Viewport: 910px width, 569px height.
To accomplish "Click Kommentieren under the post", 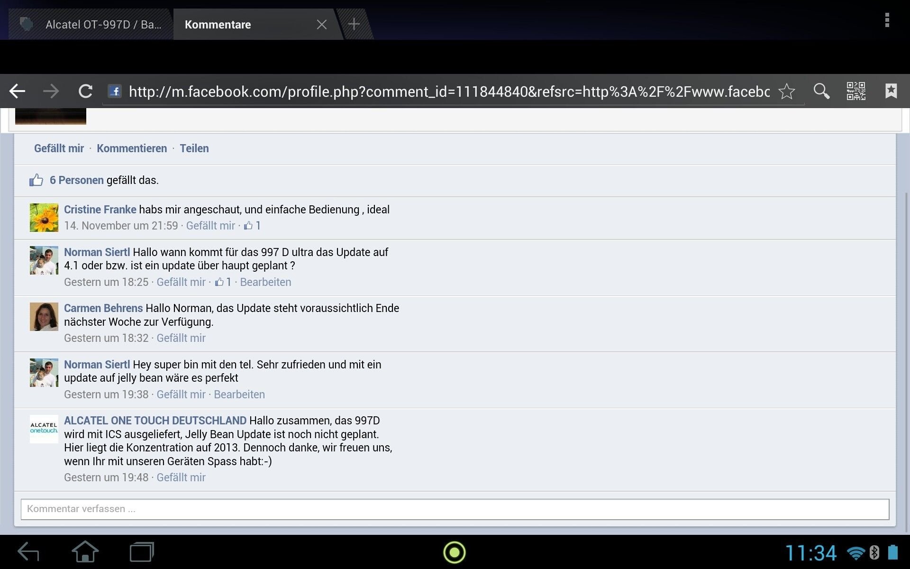I will [132, 148].
